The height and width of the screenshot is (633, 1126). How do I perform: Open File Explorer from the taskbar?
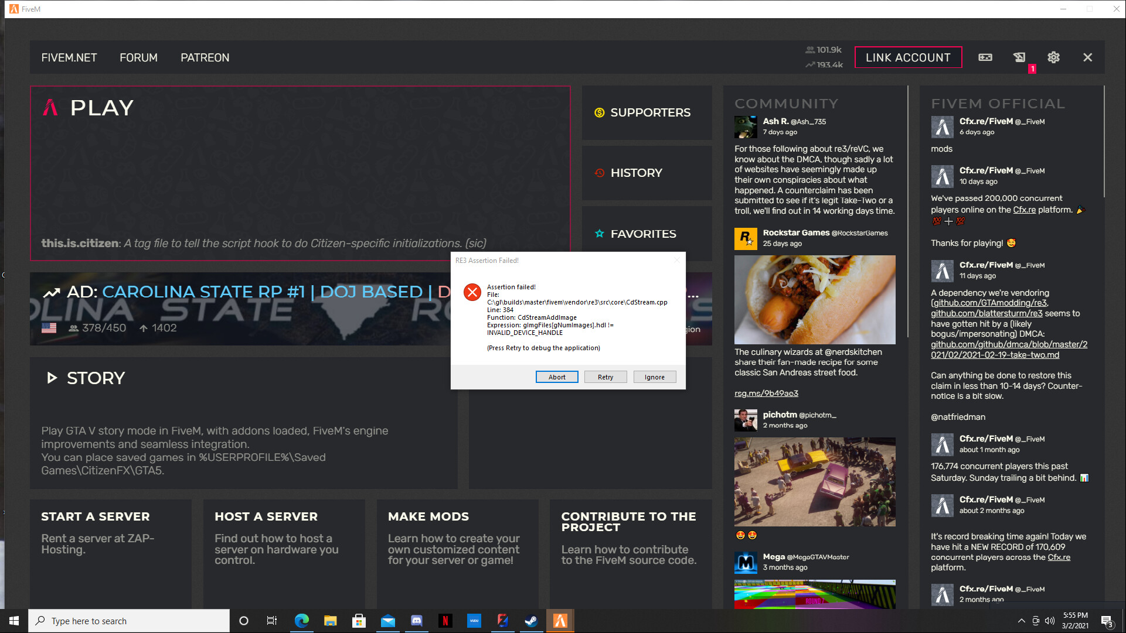tap(331, 621)
